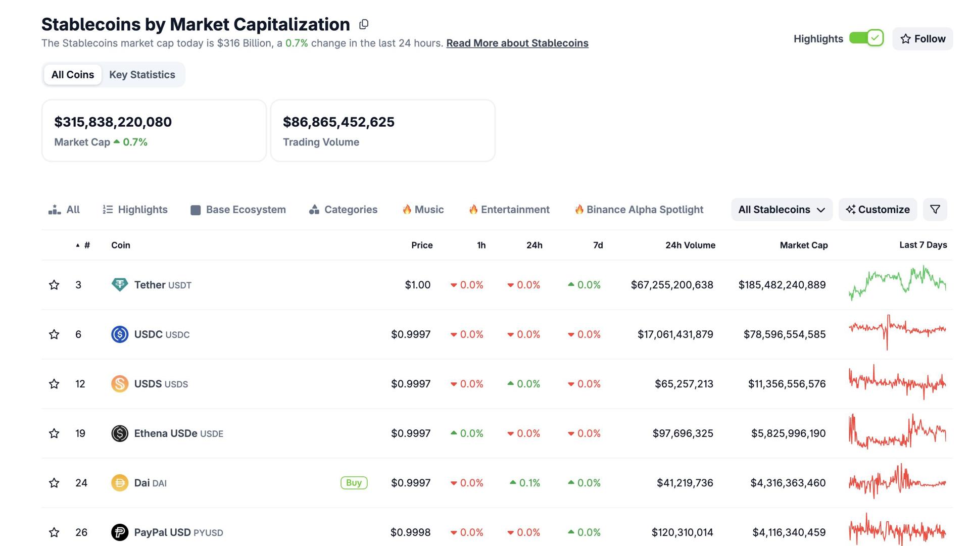This screenshot has width=970, height=546.
Task: Click the USDC coin icon
Action: [x=119, y=334]
